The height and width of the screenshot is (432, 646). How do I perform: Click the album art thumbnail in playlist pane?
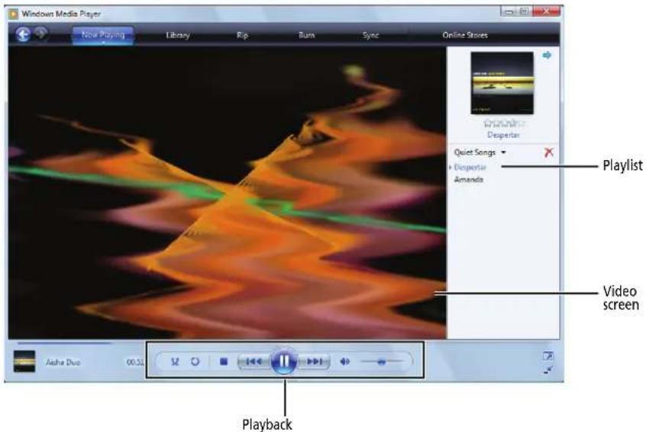[x=502, y=84]
